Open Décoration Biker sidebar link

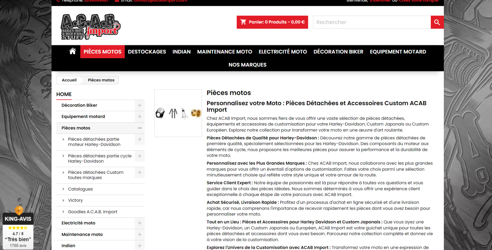79,105
